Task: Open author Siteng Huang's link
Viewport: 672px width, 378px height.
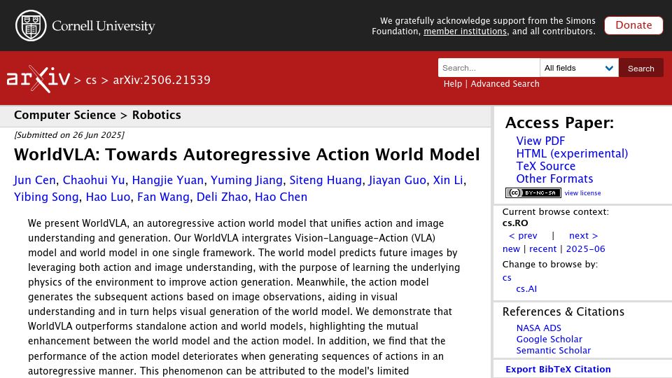Action: coord(325,180)
